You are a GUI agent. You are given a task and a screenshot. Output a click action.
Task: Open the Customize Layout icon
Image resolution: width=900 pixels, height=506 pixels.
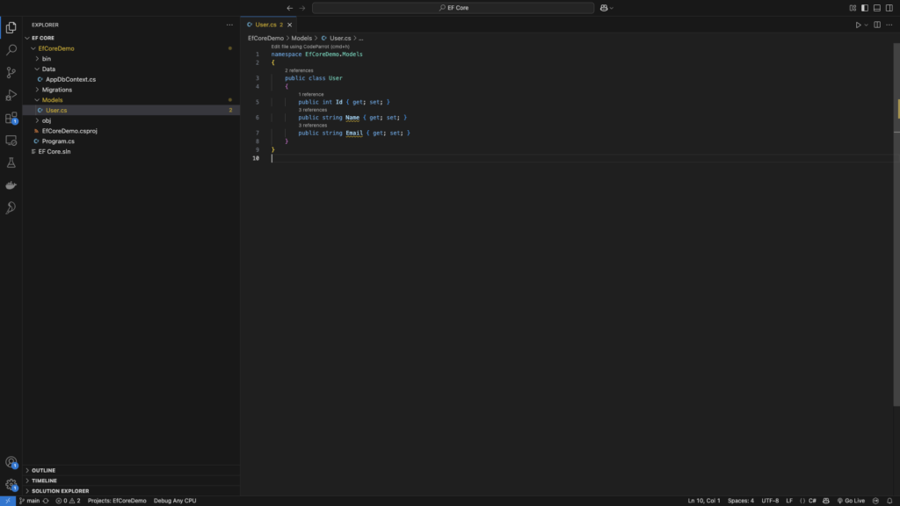click(x=853, y=8)
